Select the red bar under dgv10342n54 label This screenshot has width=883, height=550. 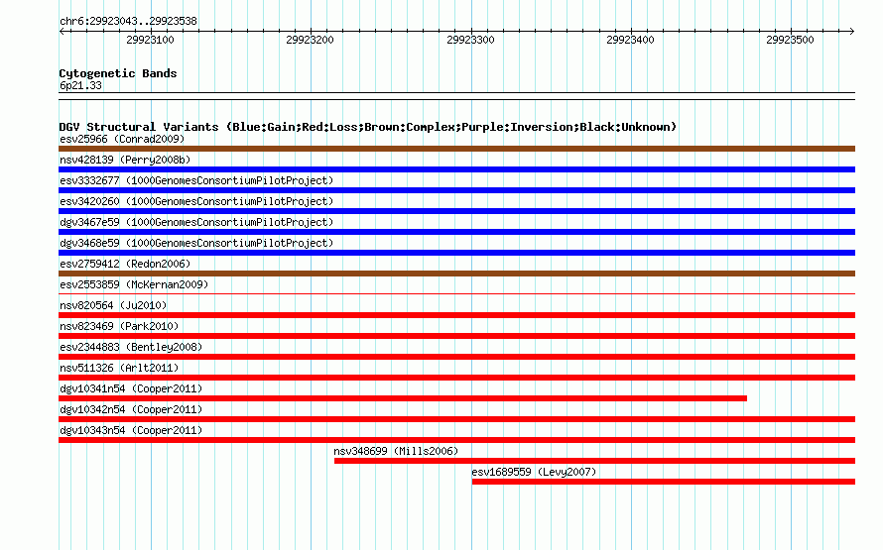(x=456, y=419)
